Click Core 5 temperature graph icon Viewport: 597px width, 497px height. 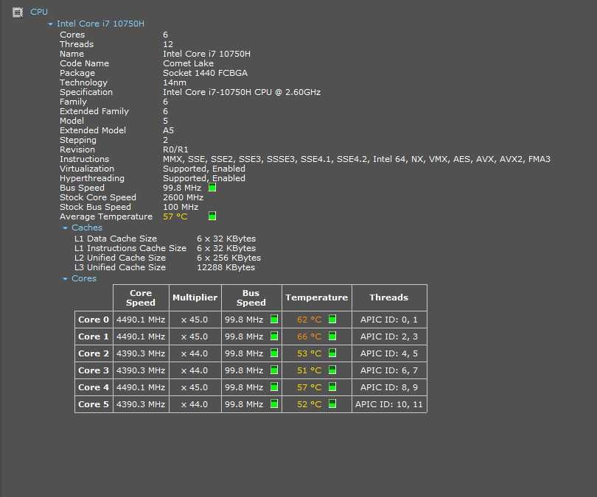tap(332, 403)
